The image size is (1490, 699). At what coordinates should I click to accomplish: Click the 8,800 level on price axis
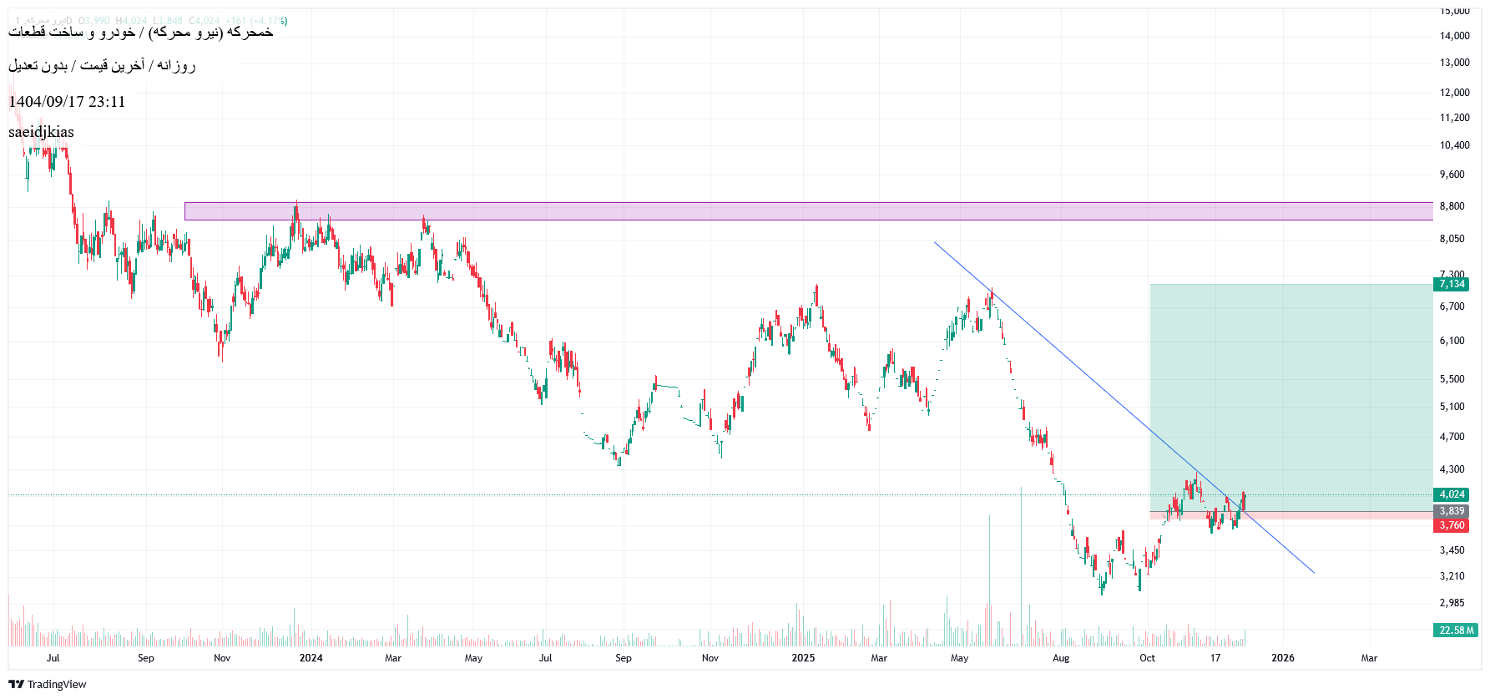(1452, 206)
